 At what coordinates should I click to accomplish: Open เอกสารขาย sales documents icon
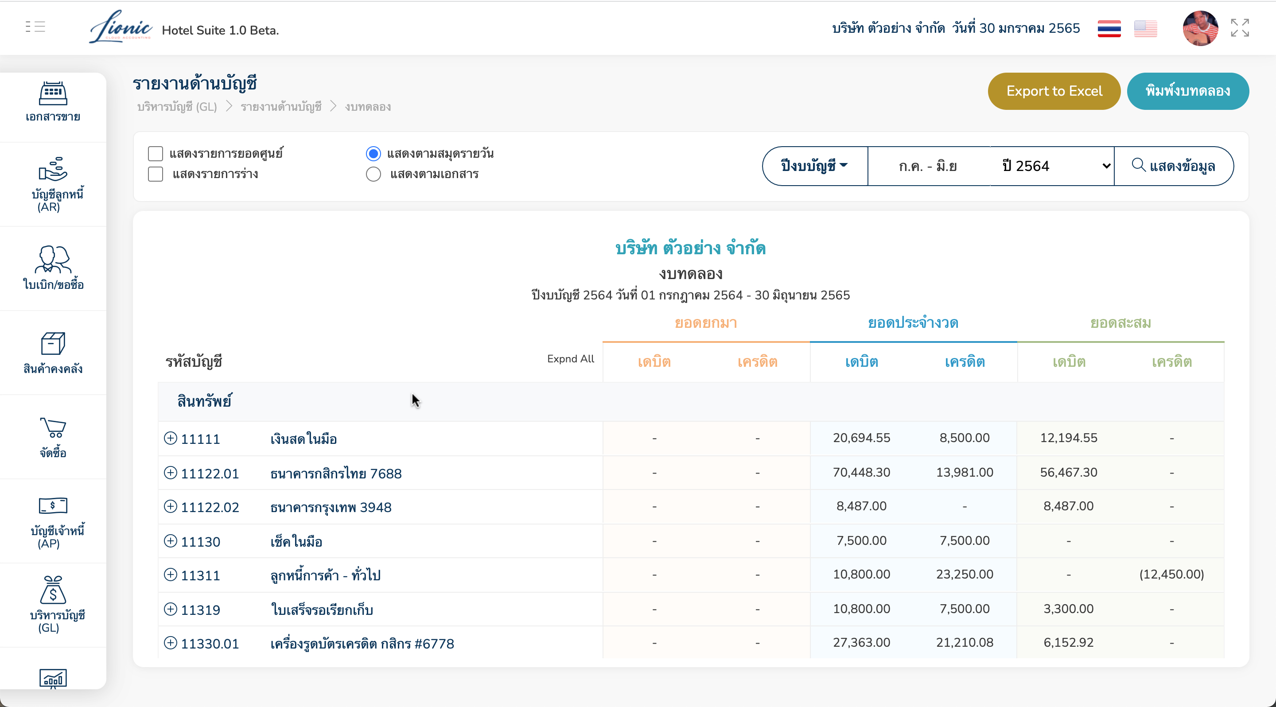pos(53,93)
